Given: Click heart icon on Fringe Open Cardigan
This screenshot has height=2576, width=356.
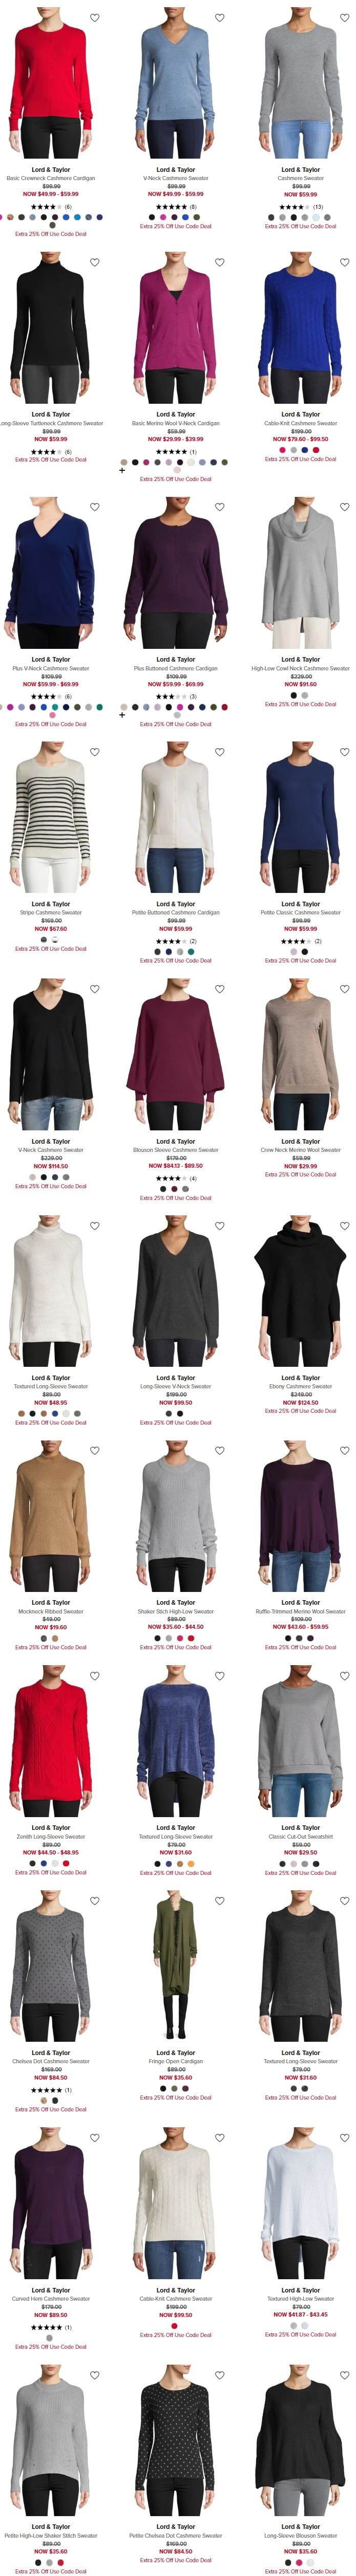Looking at the screenshot, I should 220,1901.
